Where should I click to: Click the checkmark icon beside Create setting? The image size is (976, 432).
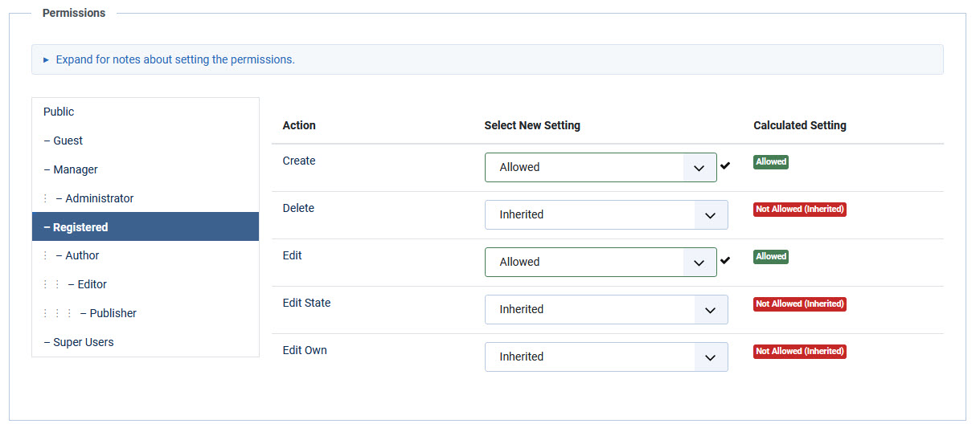coord(725,166)
